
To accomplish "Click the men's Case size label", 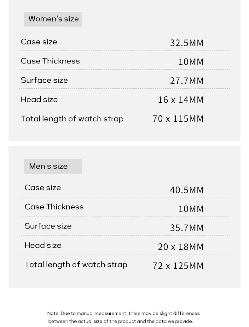I will pos(43,188).
